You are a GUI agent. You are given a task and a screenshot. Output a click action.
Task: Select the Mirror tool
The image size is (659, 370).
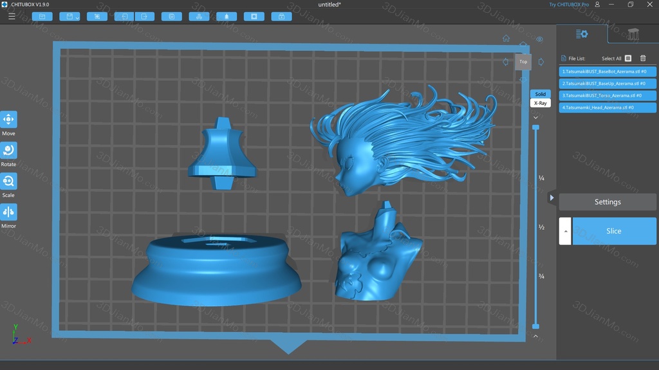coord(8,212)
